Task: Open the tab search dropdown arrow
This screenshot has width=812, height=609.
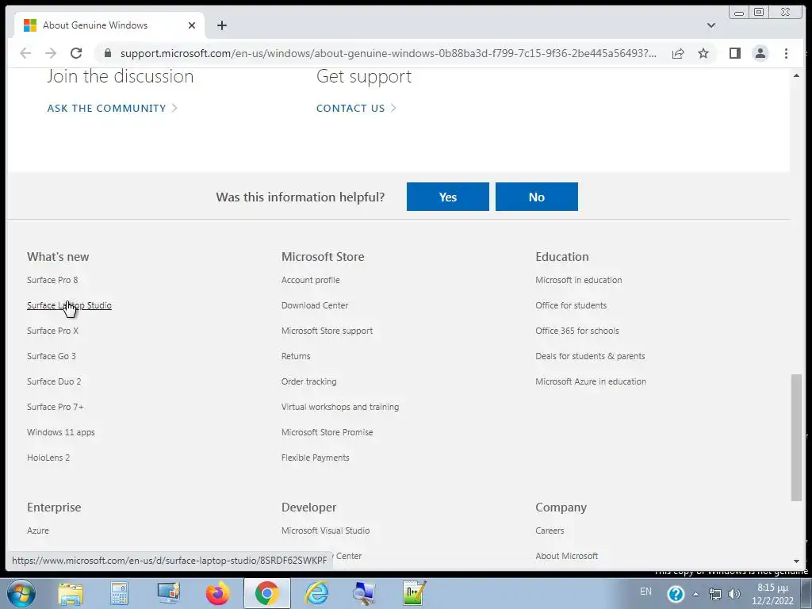Action: [x=711, y=25]
